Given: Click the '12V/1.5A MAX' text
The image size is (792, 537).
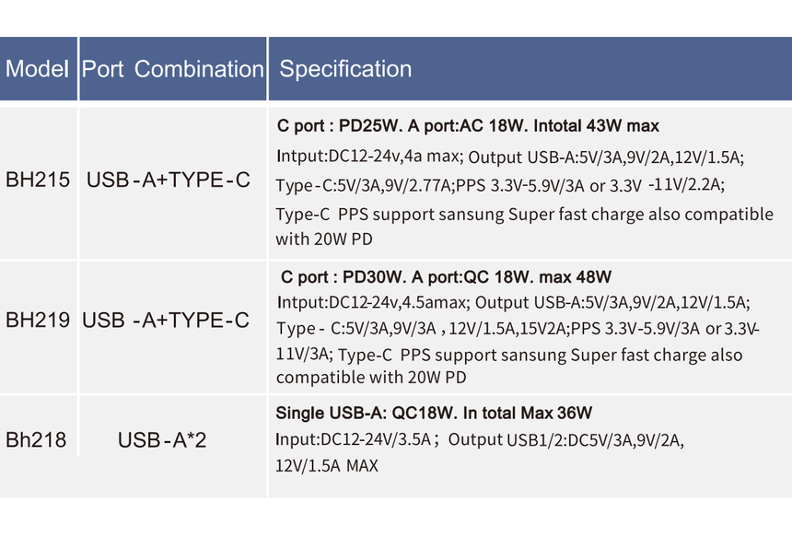Looking at the screenshot, I should pos(327,466).
